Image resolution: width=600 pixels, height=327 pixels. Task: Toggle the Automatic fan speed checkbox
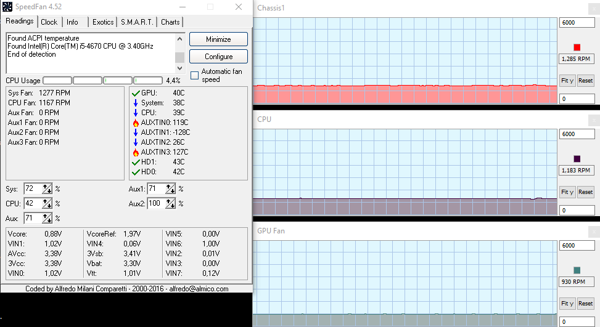[x=194, y=75]
